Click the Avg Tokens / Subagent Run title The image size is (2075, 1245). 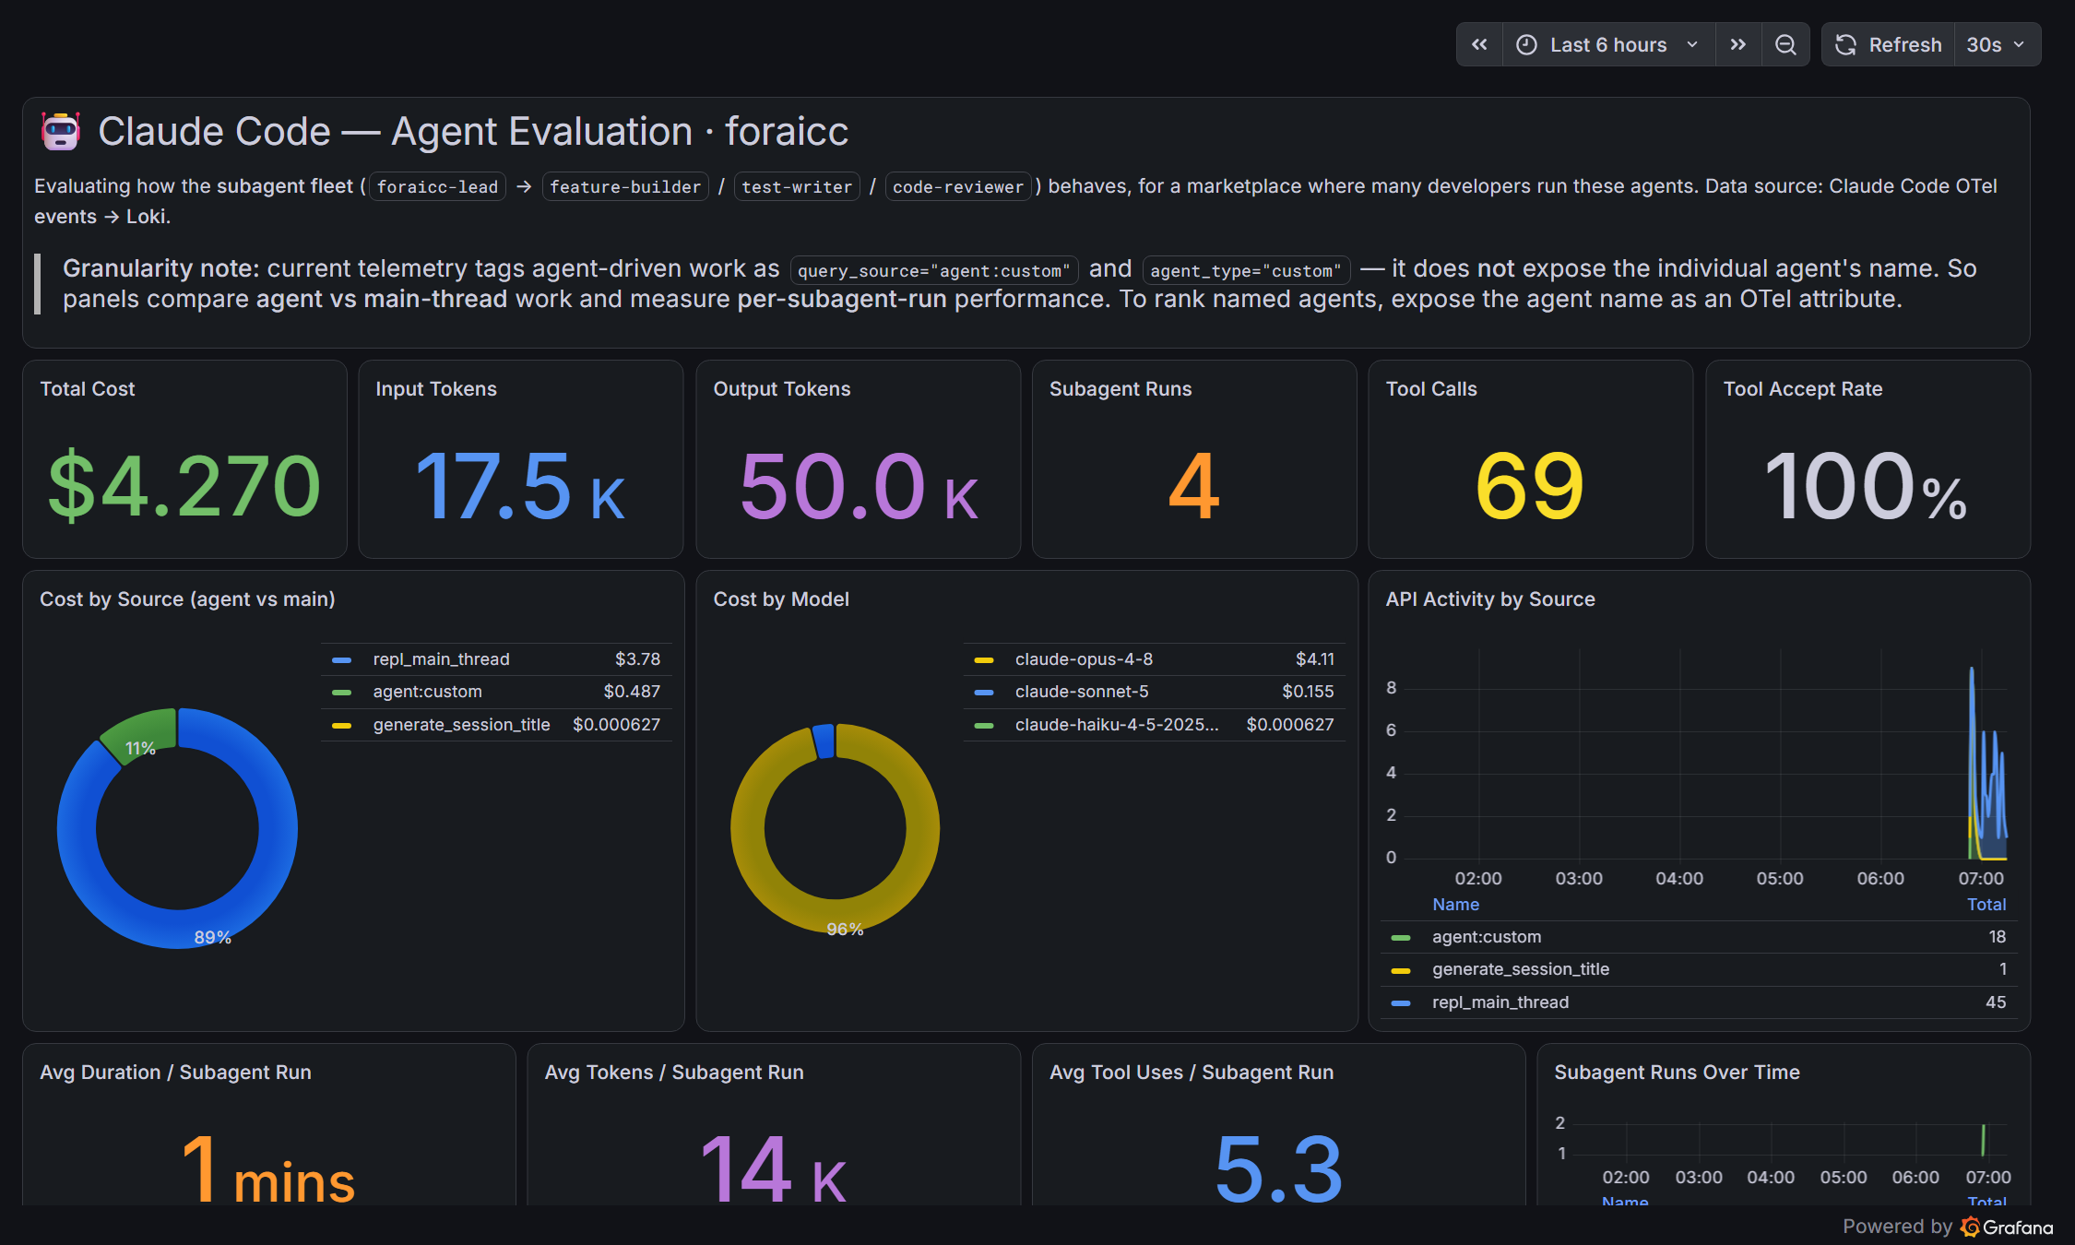click(674, 1073)
